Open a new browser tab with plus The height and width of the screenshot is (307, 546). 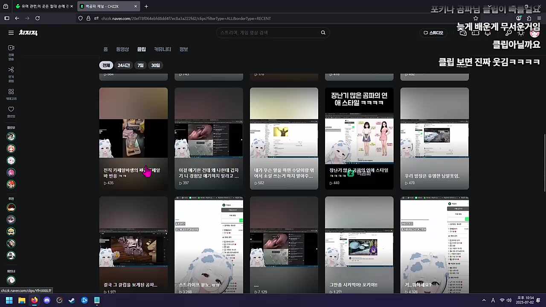146,6
